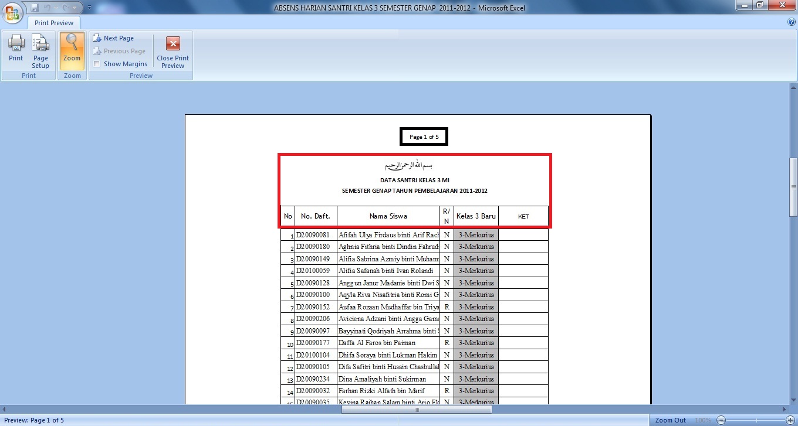Click name Aghnia Fithria binti Dindin

point(388,247)
